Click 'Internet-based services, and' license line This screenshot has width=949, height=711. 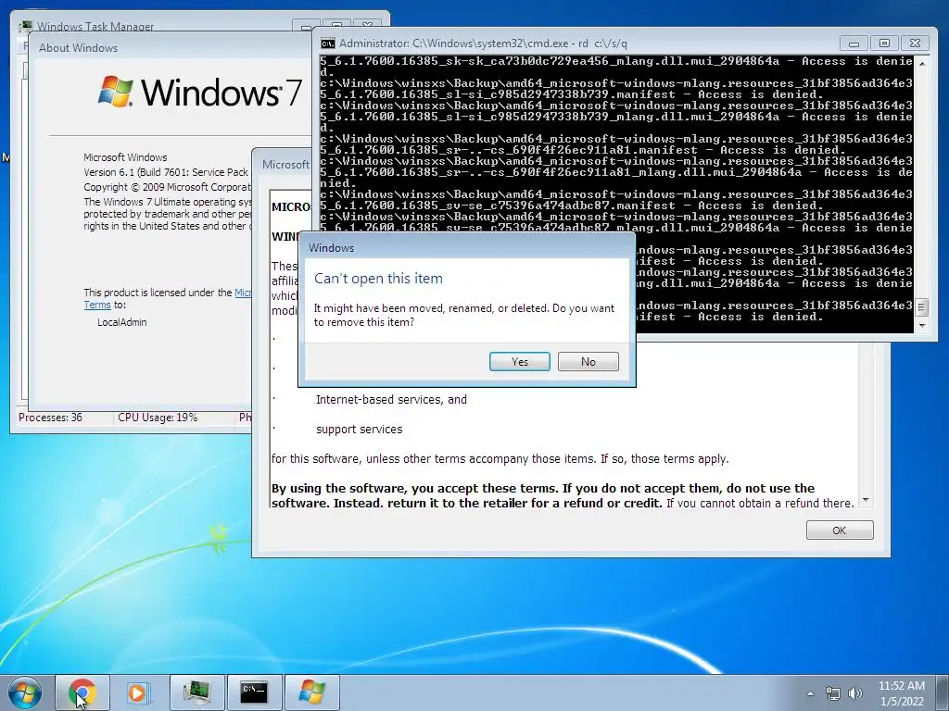[x=391, y=400]
